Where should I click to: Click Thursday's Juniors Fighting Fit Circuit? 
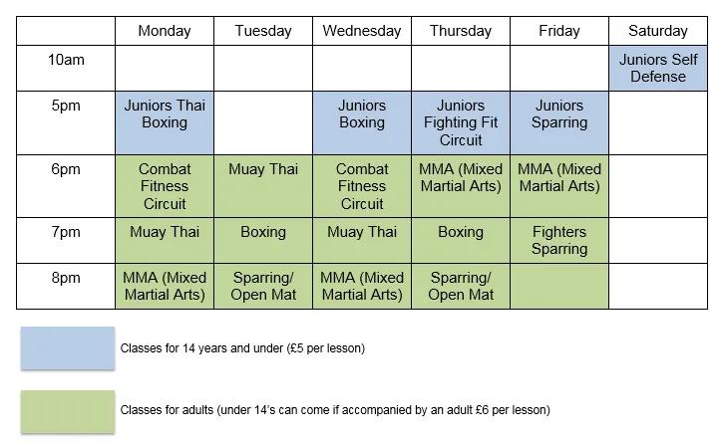click(460, 122)
